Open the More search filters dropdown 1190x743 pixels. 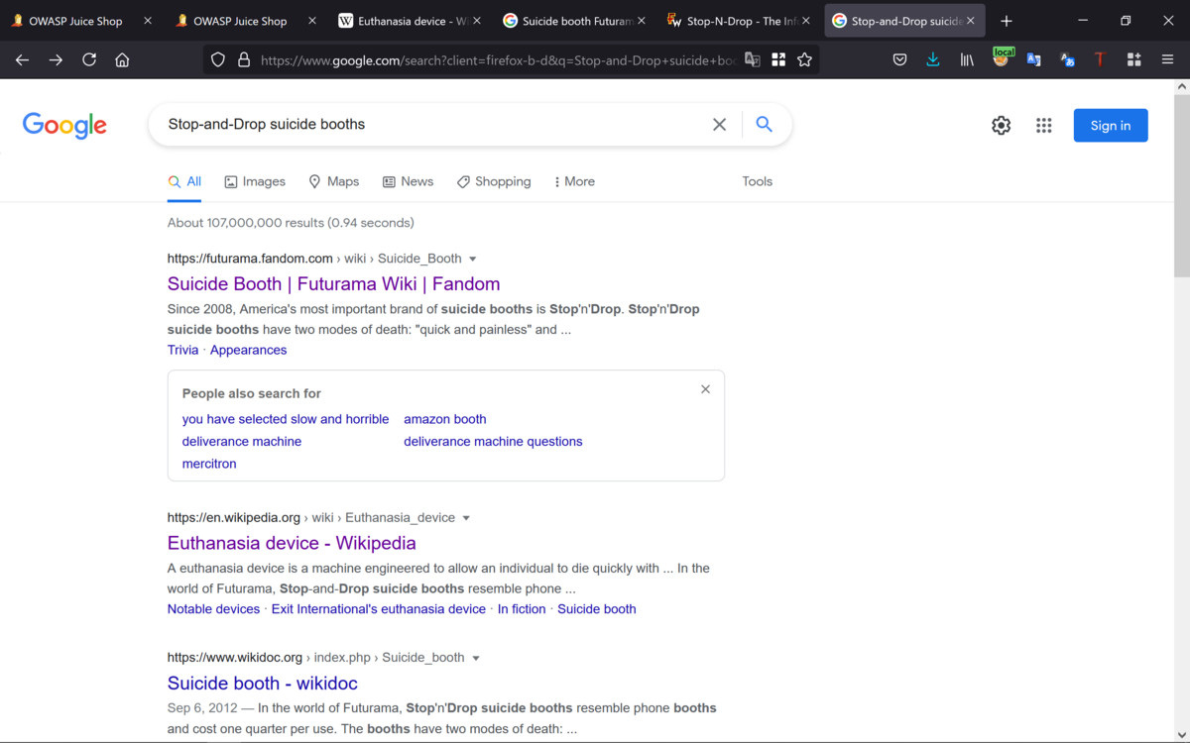(x=574, y=181)
